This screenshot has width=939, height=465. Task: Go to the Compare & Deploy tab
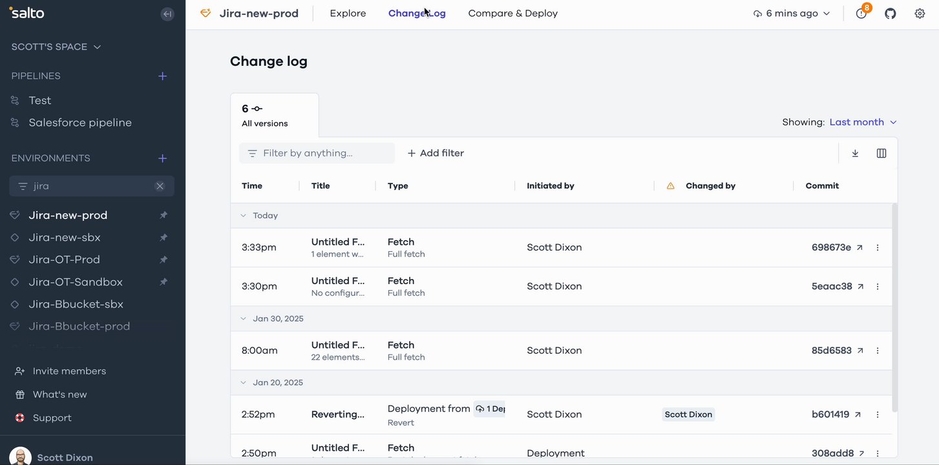coord(512,14)
